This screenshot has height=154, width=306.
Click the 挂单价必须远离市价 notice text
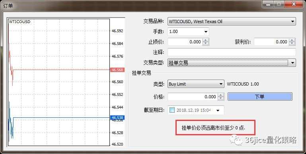213,128
